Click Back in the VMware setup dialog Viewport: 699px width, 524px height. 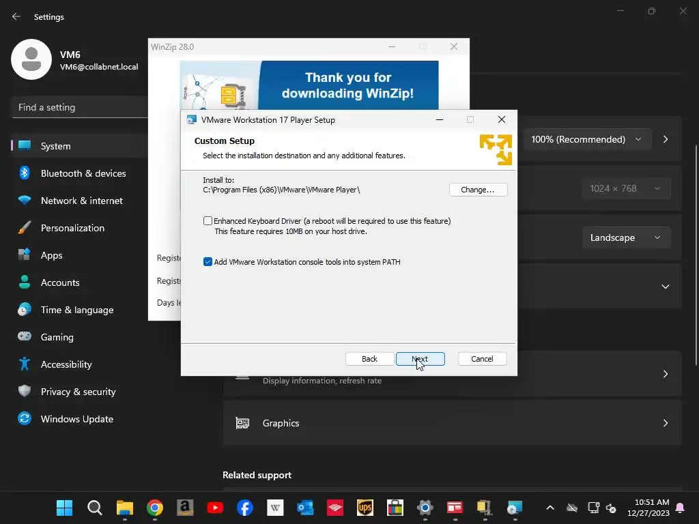(369, 359)
